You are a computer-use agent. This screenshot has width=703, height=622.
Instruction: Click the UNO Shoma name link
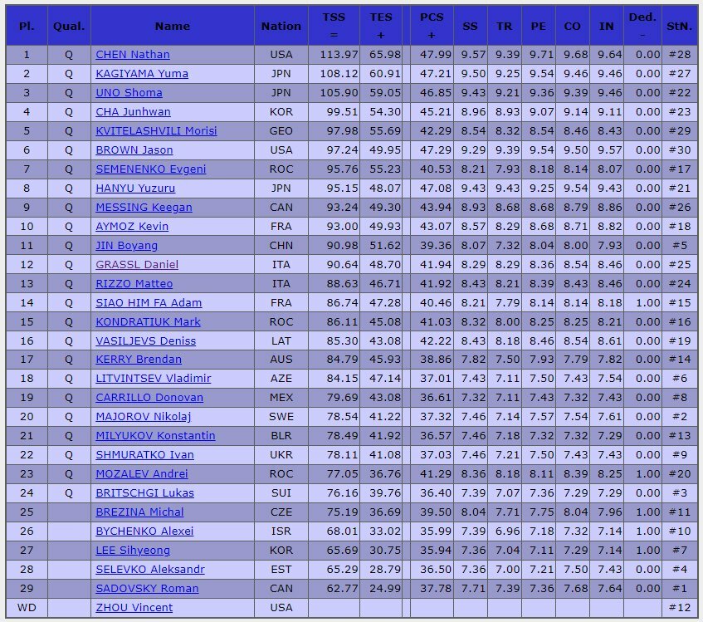tap(129, 93)
